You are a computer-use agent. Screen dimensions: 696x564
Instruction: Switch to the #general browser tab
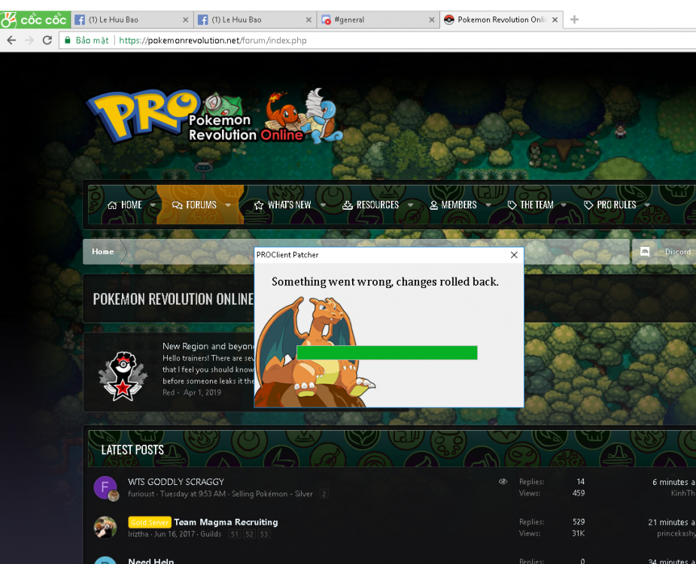(x=376, y=20)
